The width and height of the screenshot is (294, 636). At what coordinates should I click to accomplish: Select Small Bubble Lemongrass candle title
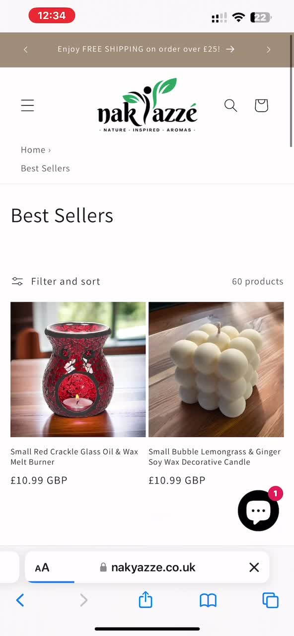[215, 457]
